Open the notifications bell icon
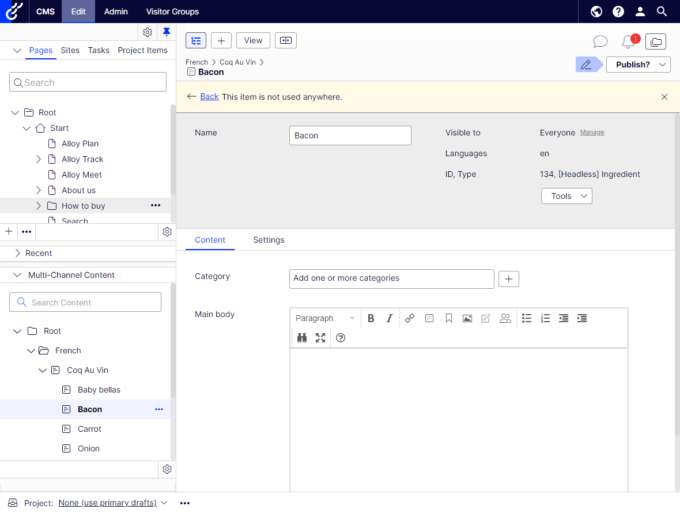680x513 pixels. pos(628,42)
